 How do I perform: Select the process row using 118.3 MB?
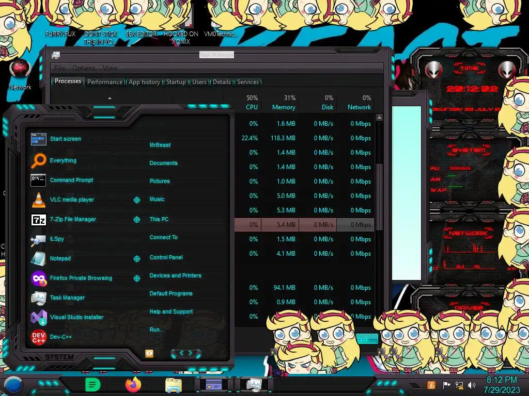coord(305,138)
